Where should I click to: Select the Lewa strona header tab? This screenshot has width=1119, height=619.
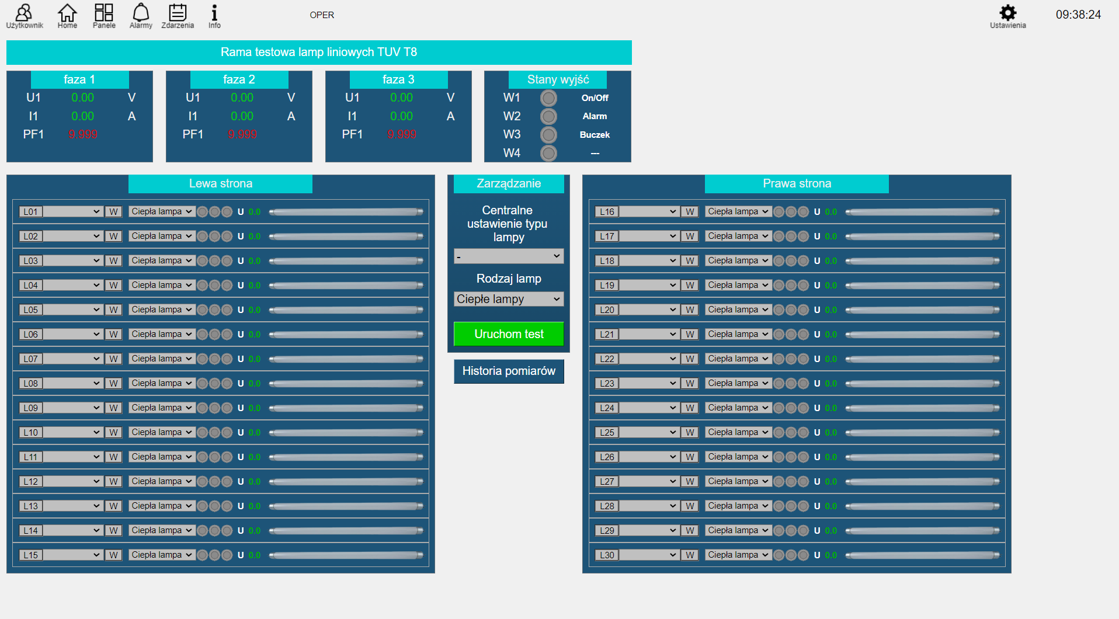(x=220, y=184)
